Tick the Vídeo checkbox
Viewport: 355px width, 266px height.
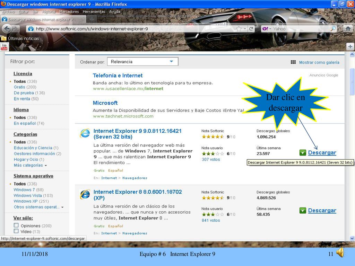tap(16, 231)
